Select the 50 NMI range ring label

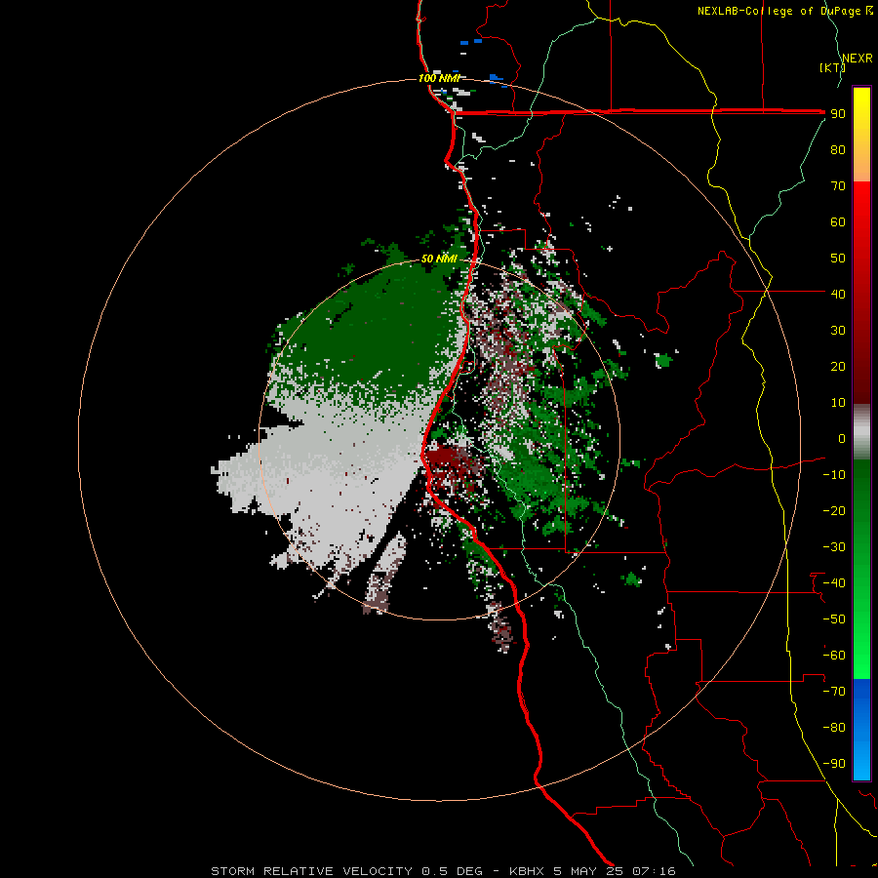(440, 259)
